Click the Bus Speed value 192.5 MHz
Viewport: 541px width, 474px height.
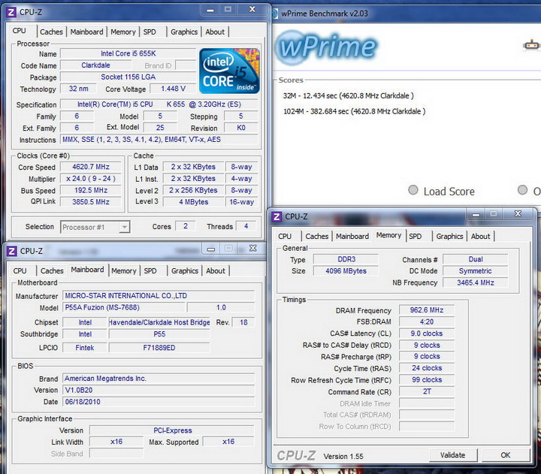(91, 191)
